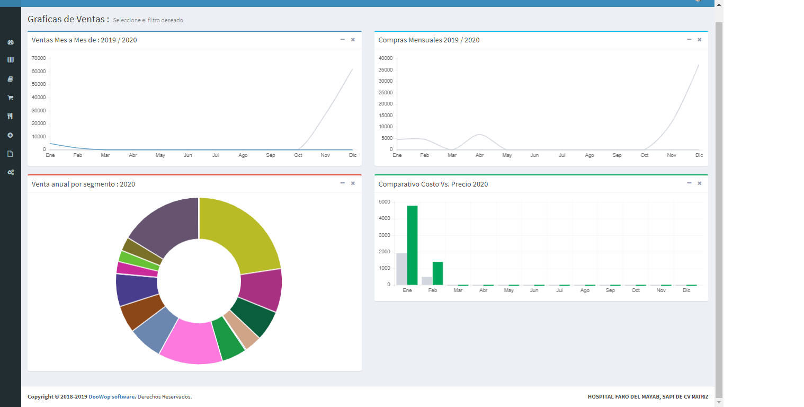Collapse the Comparativo Costo Vs. Precio panel
This screenshot has height=407, width=804.
pos(689,183)
